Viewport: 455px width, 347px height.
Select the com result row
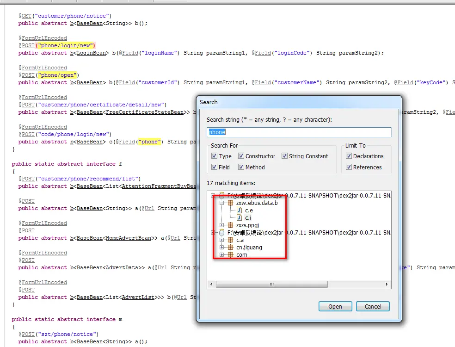pyautogui.click(x=242, y=254)
